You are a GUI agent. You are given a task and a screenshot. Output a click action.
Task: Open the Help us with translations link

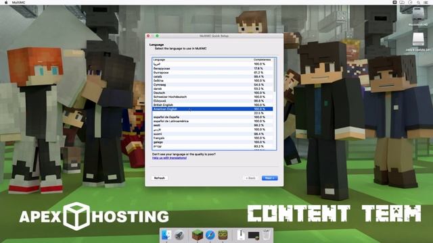click(169, 158)
